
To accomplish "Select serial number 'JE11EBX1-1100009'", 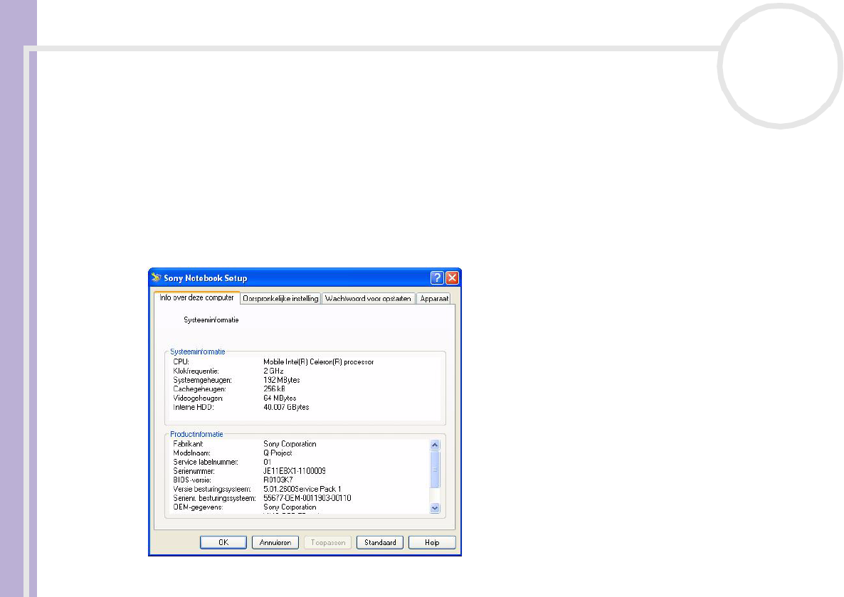I will coord(295,472).
